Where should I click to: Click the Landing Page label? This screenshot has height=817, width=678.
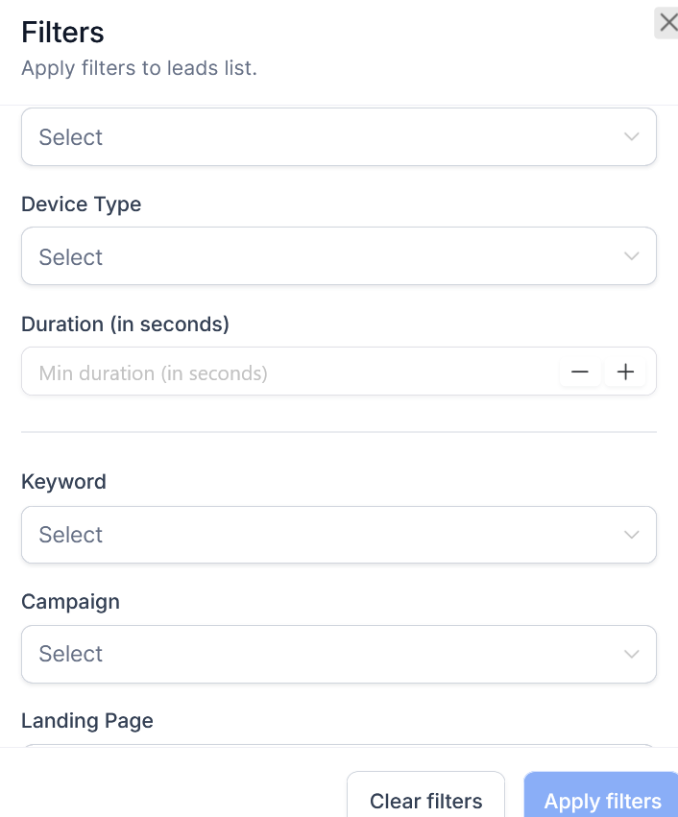(86, 721)
